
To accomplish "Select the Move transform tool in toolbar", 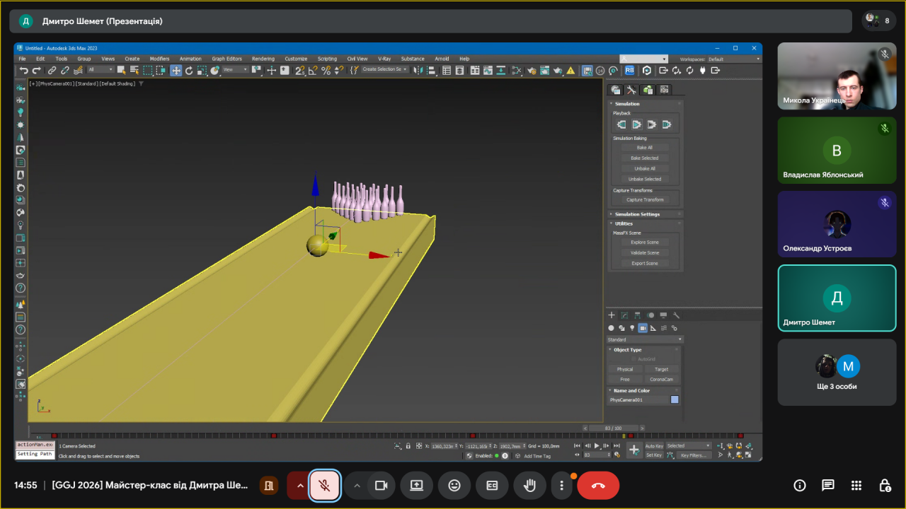I will (x=176, y=70).
